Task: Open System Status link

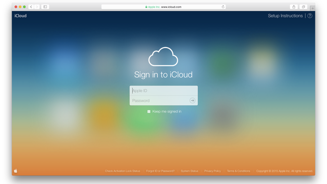Action: point(189,171)
